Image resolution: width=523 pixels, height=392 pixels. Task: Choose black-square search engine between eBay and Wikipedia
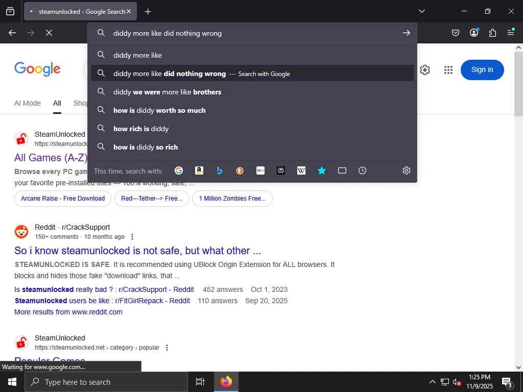click(x=281, y=170)
